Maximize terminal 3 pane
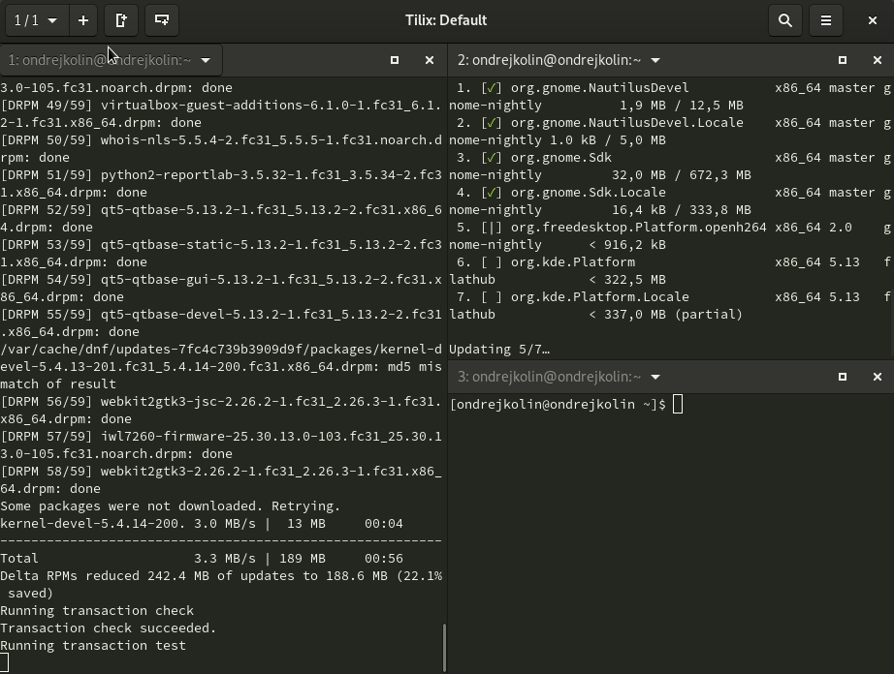894x674 pixels. point(843,377)
